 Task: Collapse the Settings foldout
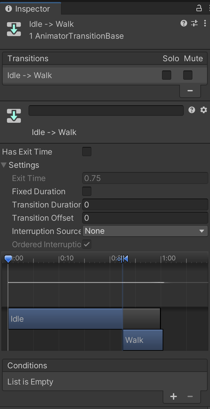pyautogui.click(x=4, y=165)
